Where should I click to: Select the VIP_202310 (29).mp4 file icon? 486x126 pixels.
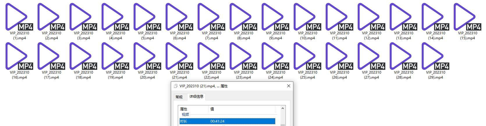[x=435, y=56]
